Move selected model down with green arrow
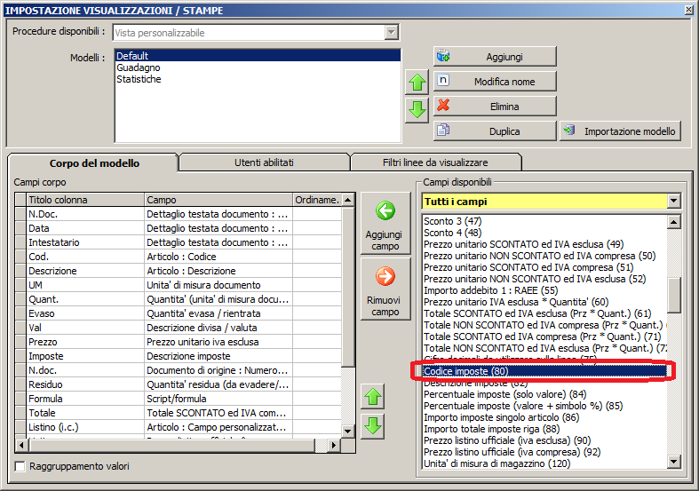 (x=417, y=109)
